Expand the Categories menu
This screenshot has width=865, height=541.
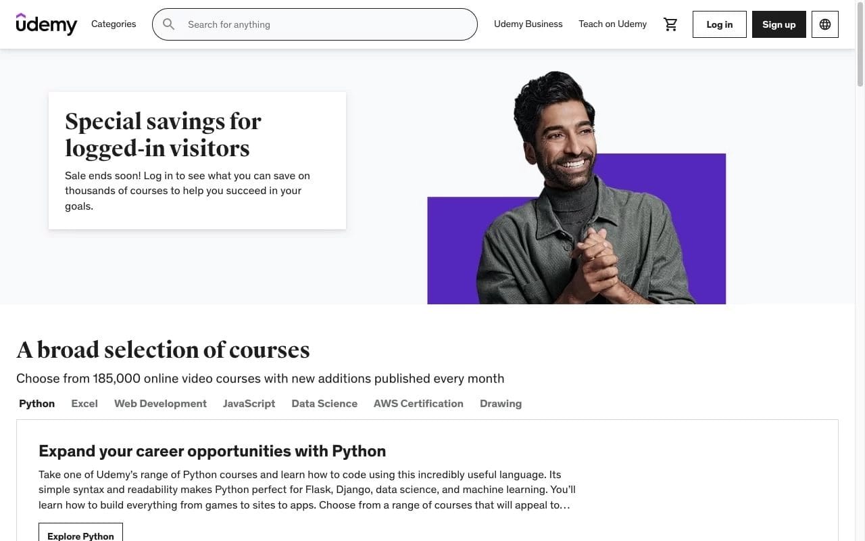pos(114,24)
